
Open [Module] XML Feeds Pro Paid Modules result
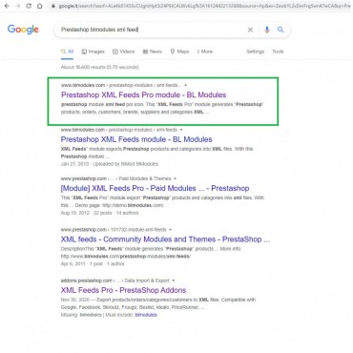coord(155,188)
